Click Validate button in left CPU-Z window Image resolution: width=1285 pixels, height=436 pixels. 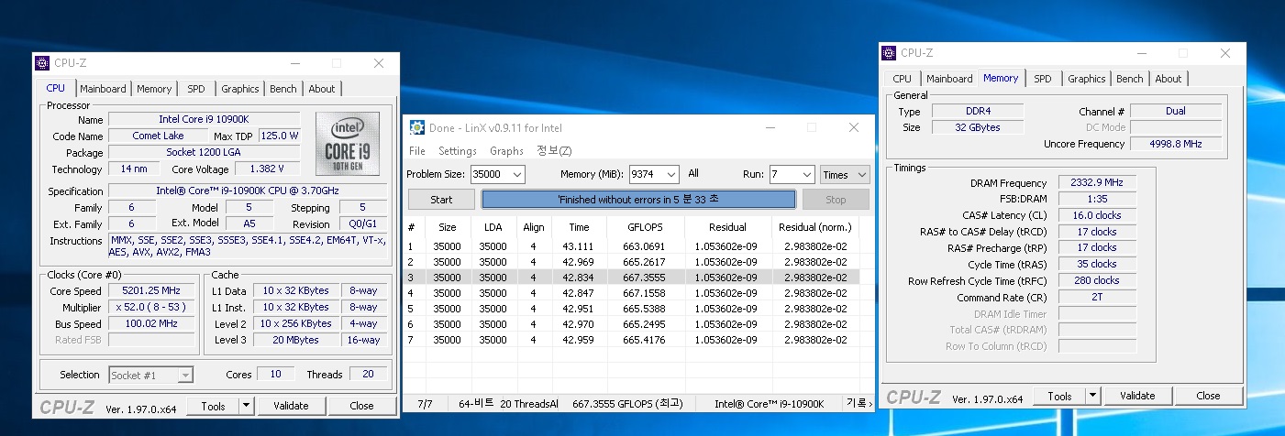291,406
